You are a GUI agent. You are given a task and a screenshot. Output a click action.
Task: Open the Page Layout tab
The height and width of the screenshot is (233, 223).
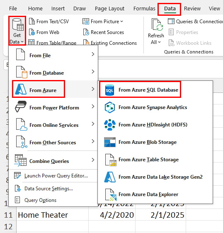click(x=110, y=9)
